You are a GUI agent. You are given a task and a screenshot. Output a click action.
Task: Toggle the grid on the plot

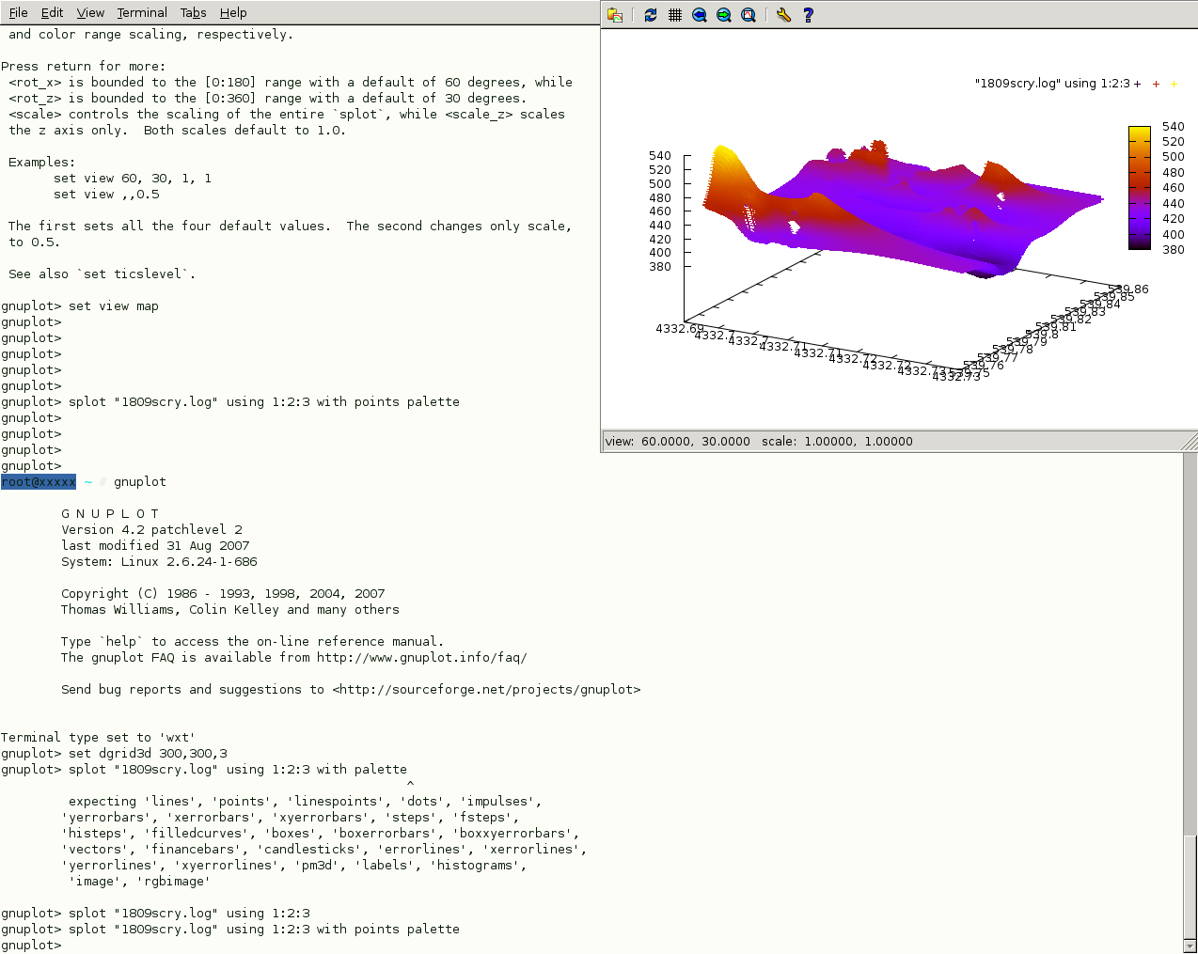click(675, 15)
